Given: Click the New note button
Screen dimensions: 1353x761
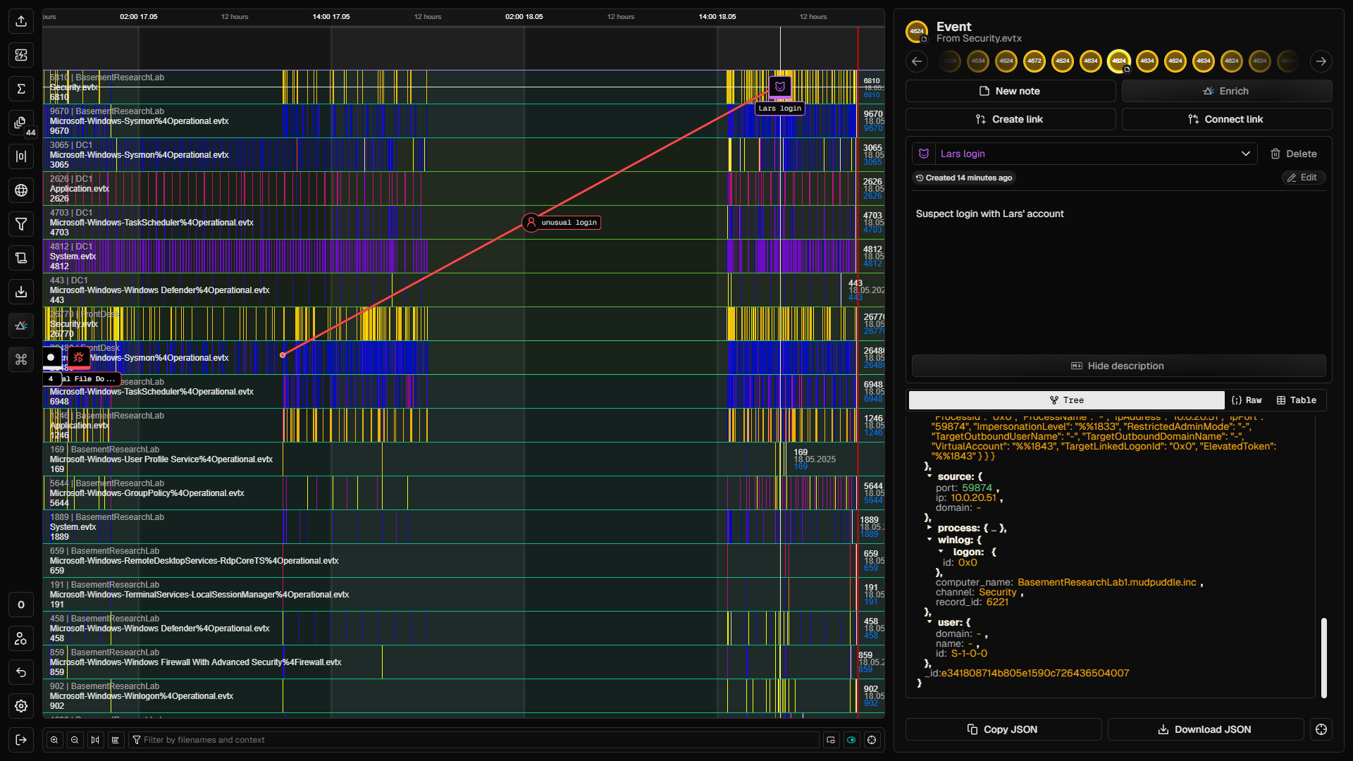Looking at the screenshot, I should pos(1010,91).
